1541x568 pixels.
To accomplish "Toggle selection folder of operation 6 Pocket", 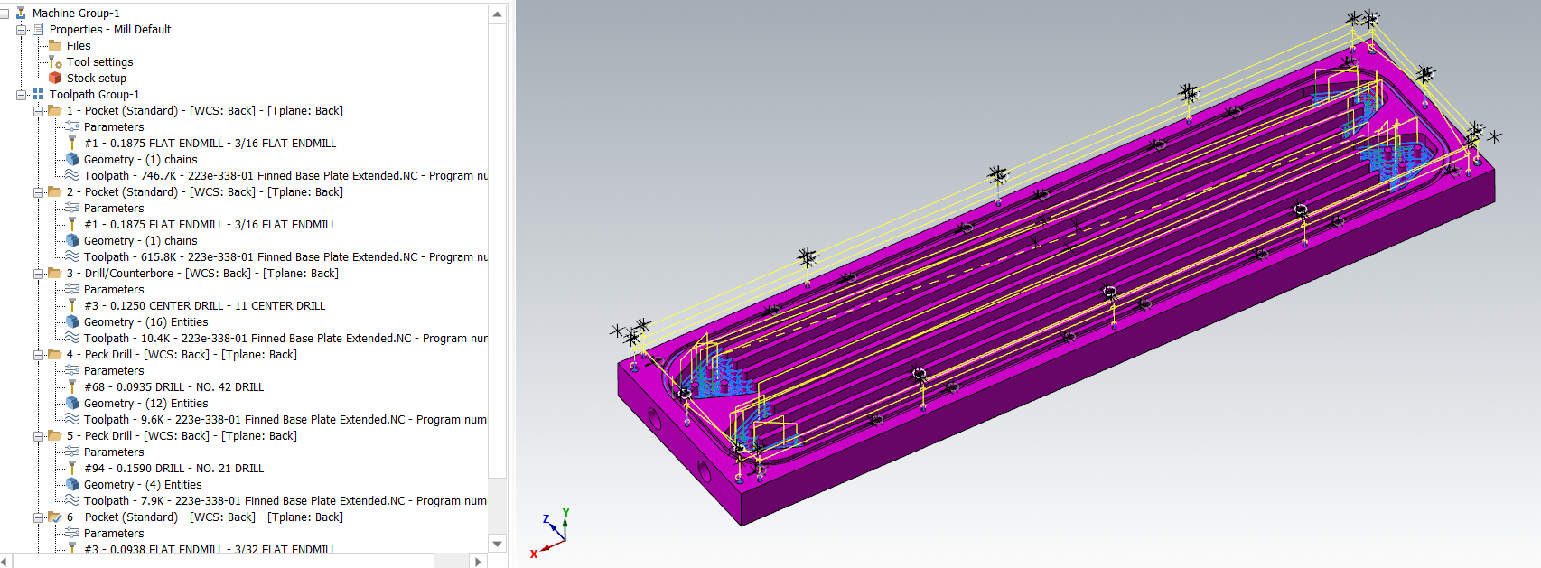I will point(55,517).
